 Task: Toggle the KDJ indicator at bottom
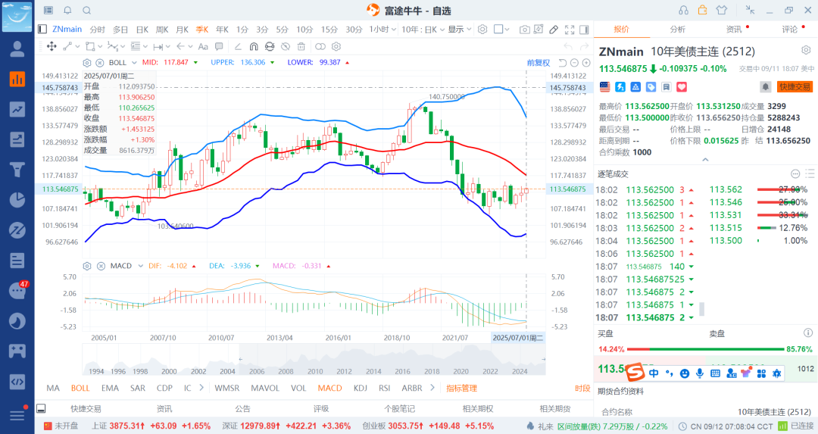coord(360,388)
